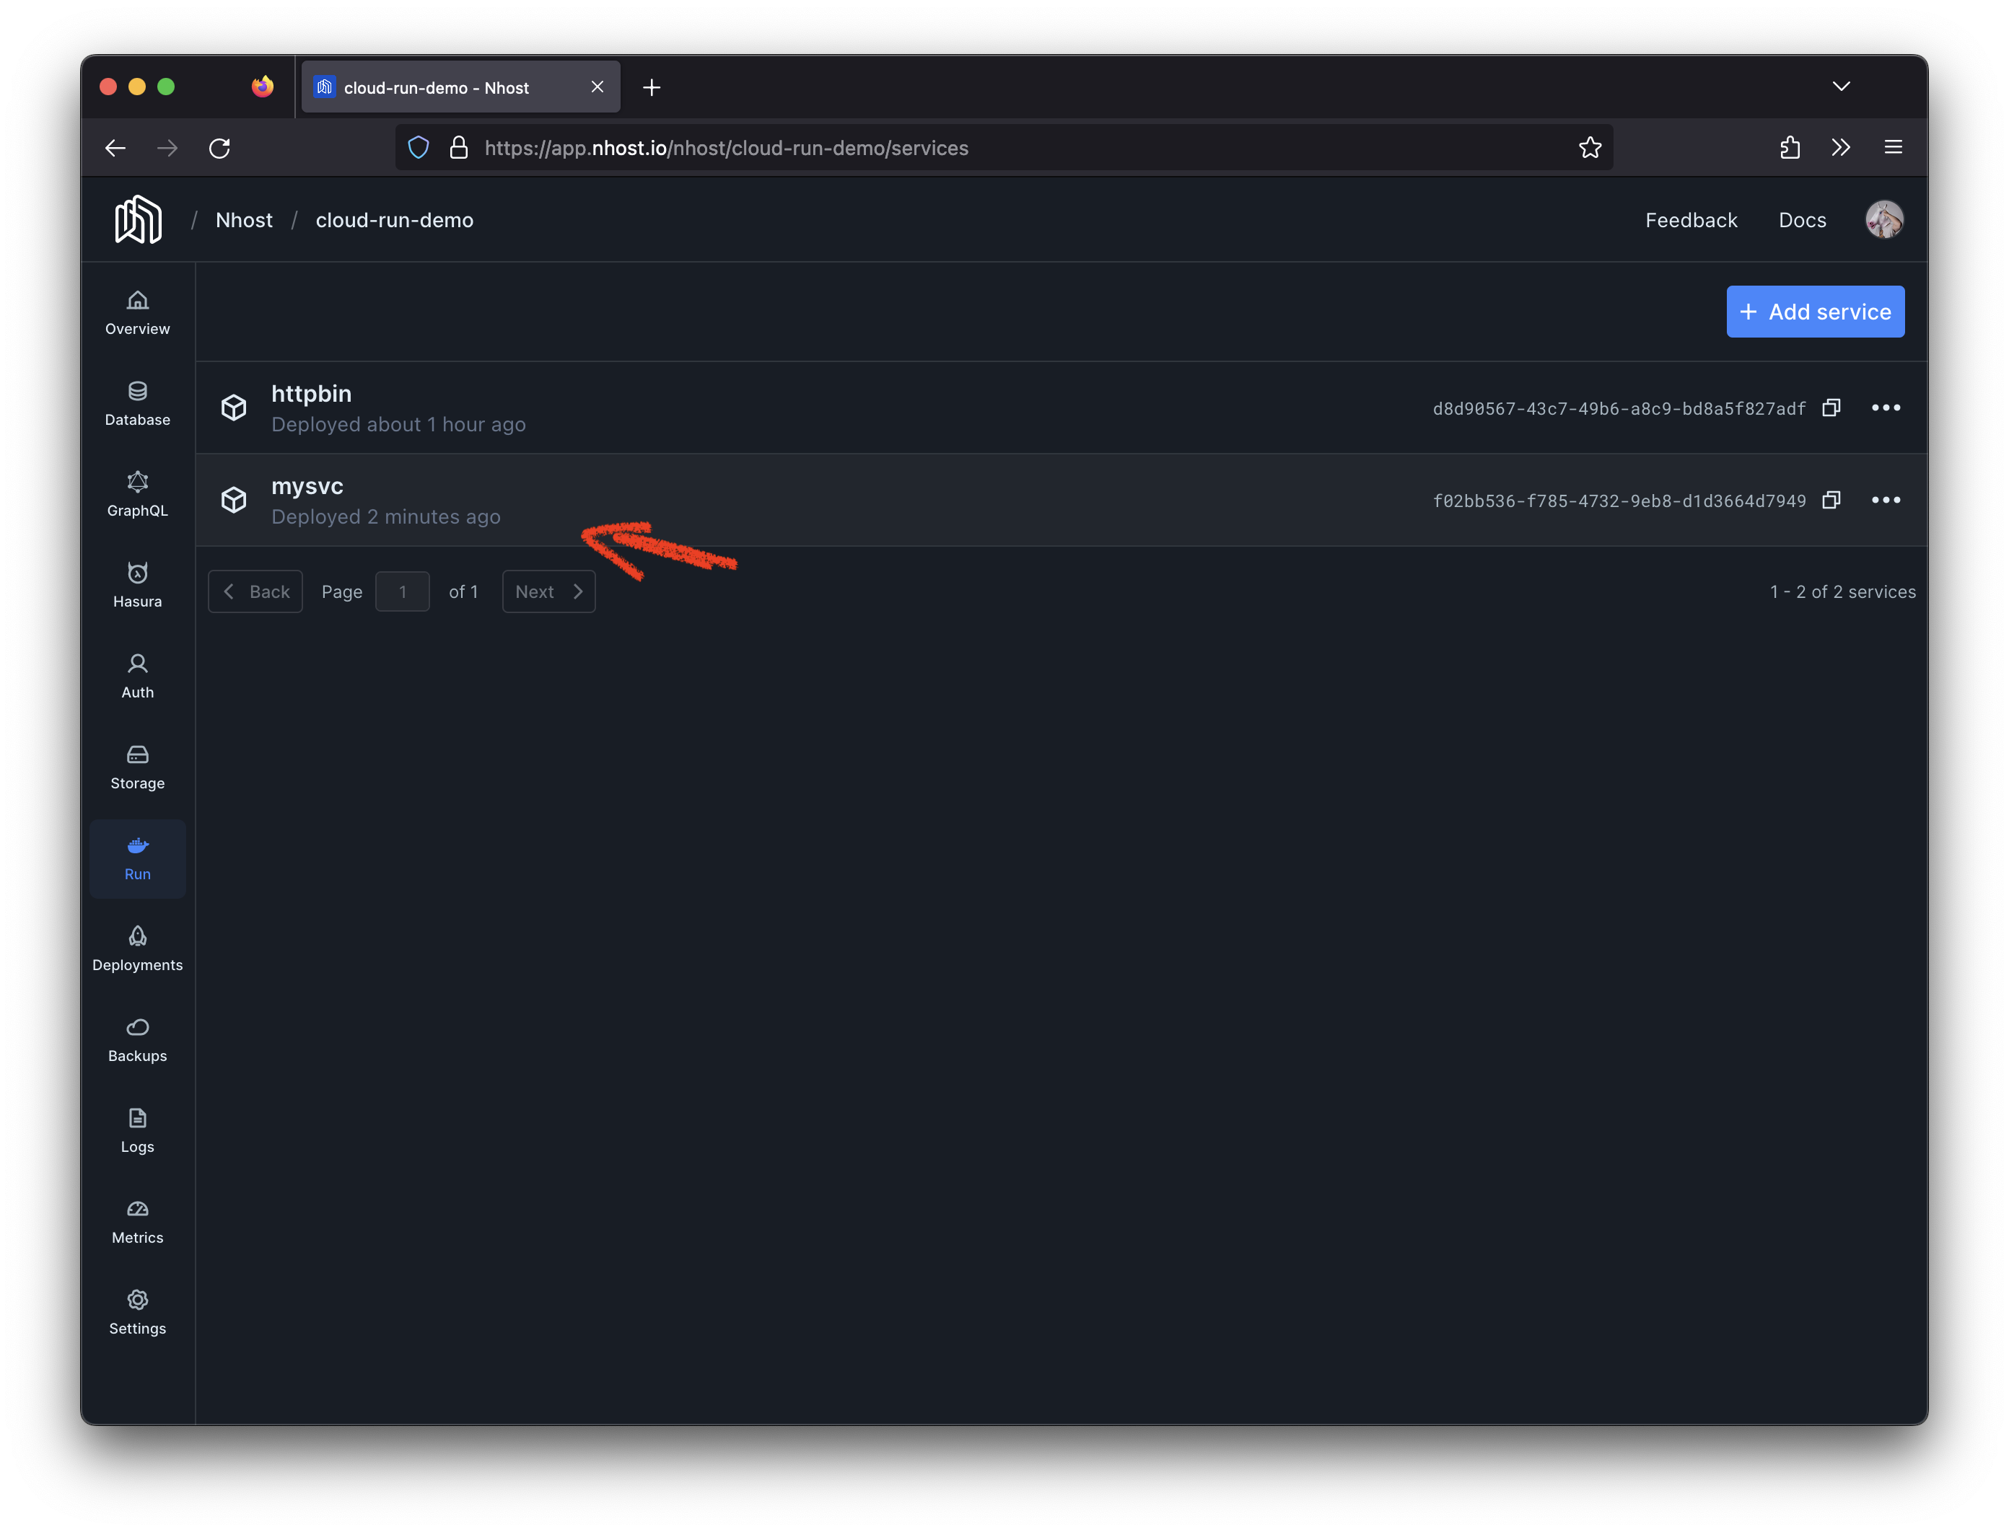2009x1532 pixels.
Task: Open overflow menu for mysvc service
Action: pyautogui.click(x=1886, y=500)
